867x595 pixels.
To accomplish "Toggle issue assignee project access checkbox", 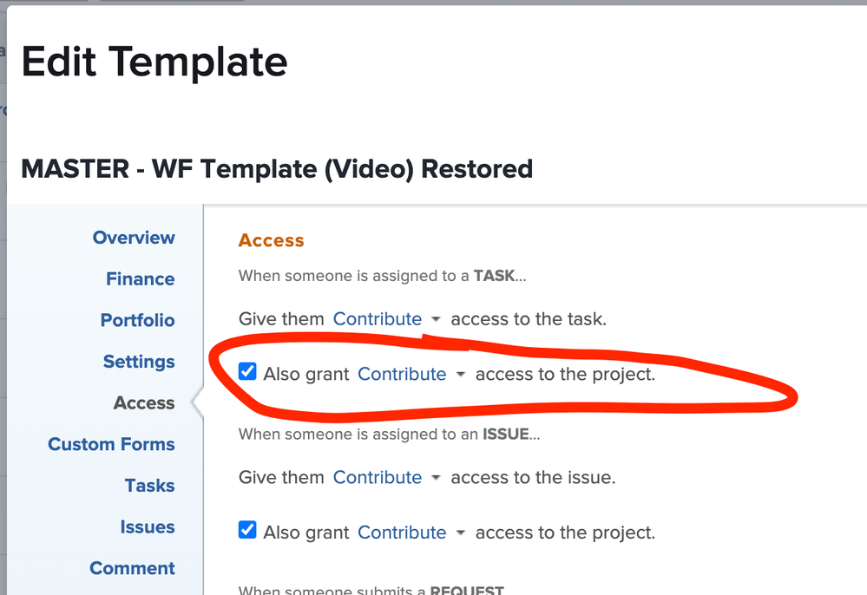I will (248, 530).
